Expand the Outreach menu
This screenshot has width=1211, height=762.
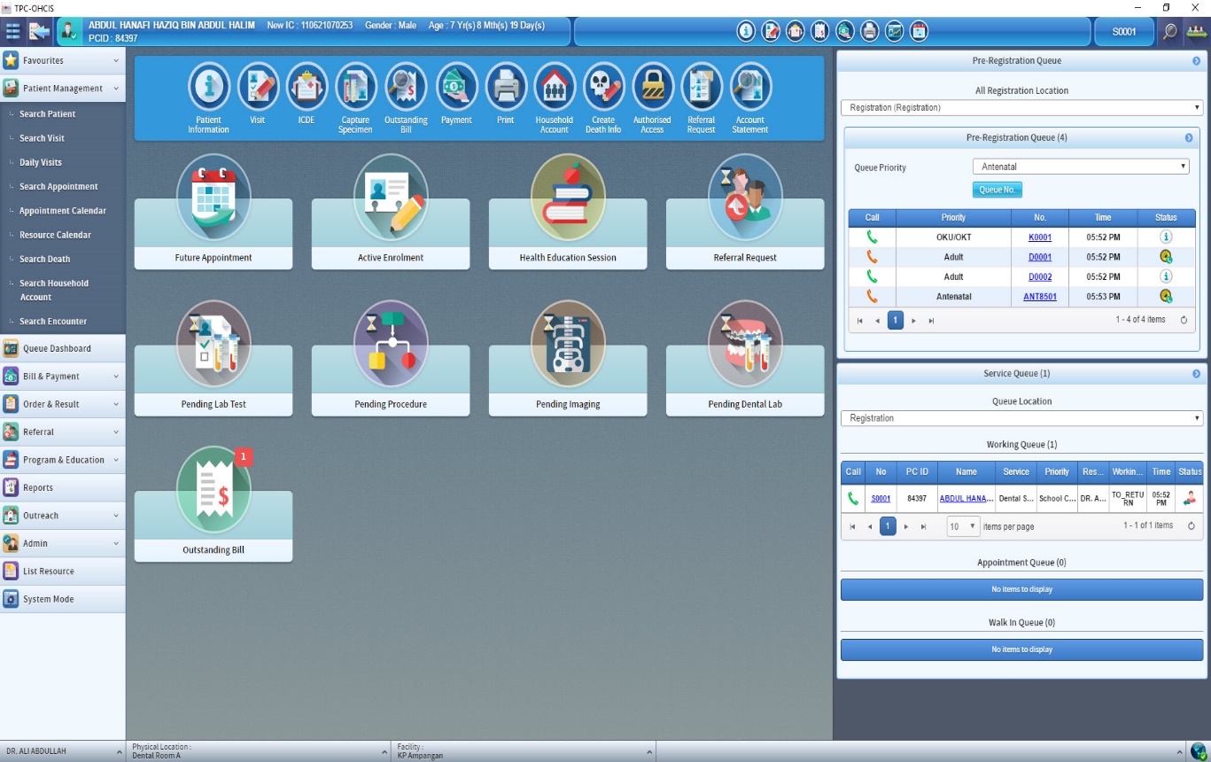[62, 516]
